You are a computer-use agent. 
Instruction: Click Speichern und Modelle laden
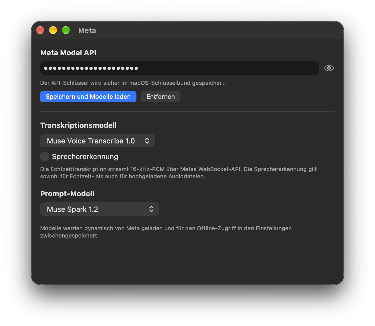(x=88, y=97)
